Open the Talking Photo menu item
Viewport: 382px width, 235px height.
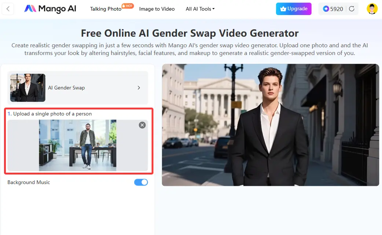click(x=106, y=9)
